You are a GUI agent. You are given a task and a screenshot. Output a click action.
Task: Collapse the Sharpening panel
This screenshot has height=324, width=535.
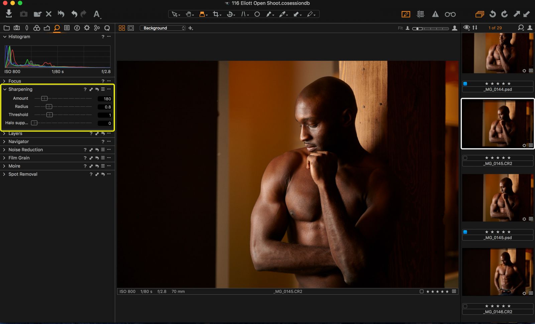coord(5,89)
